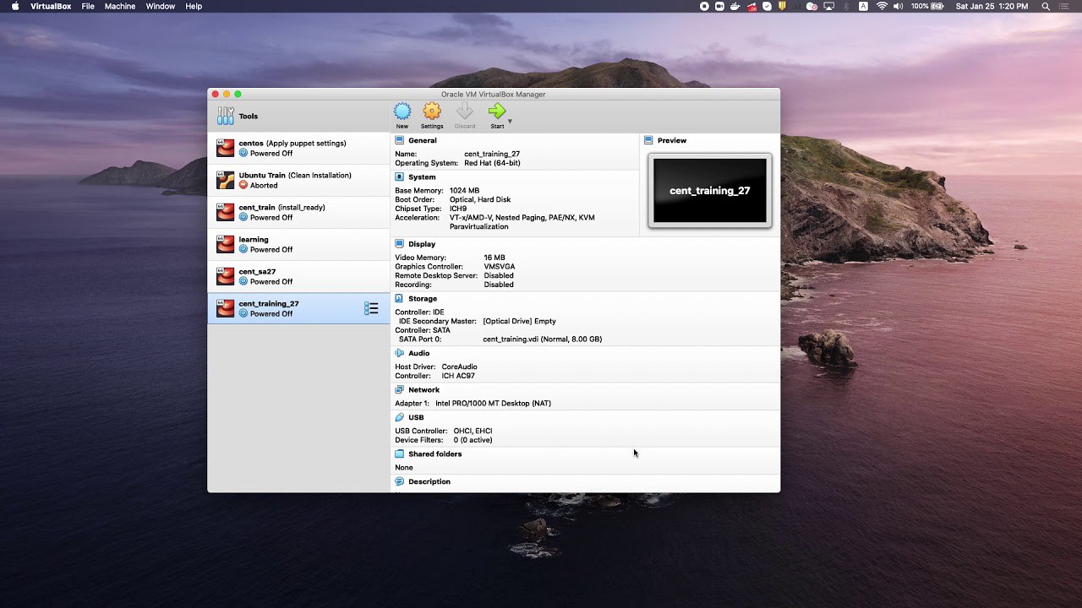Screen dimensions: 1082x608
Task: Open the Machine menu
Action: [x=120, y=6]
